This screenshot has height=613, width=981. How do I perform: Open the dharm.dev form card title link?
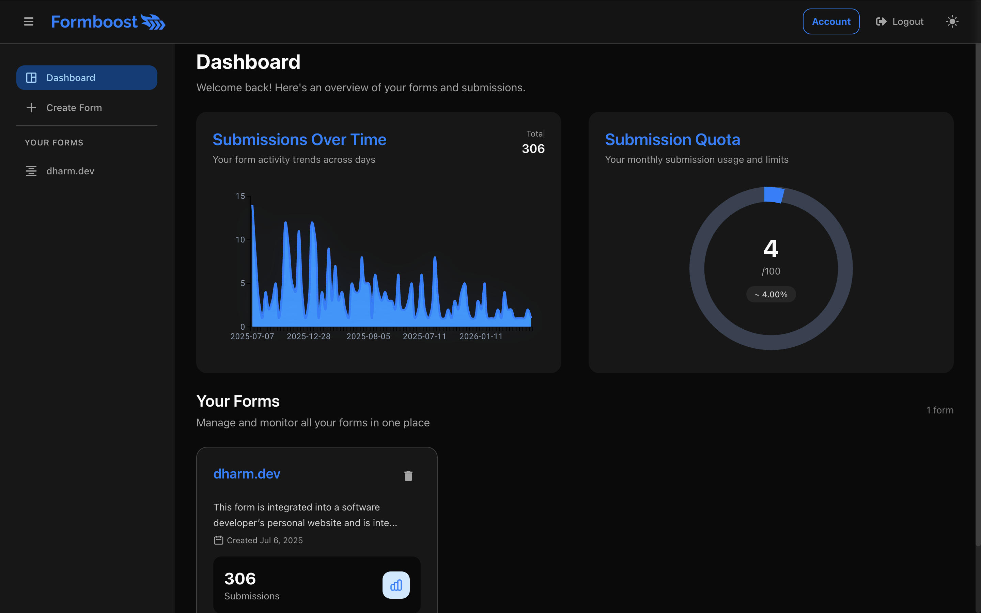click(x=247, y=473)
